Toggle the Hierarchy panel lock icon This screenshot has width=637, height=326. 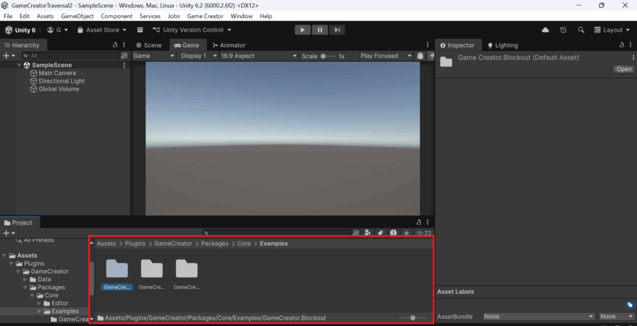point(114,45)
